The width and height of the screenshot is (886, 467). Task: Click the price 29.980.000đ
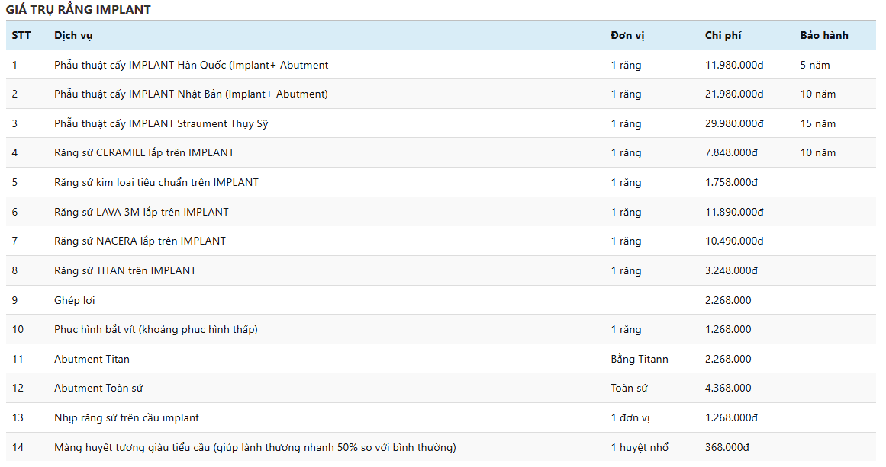click(734, 123)
